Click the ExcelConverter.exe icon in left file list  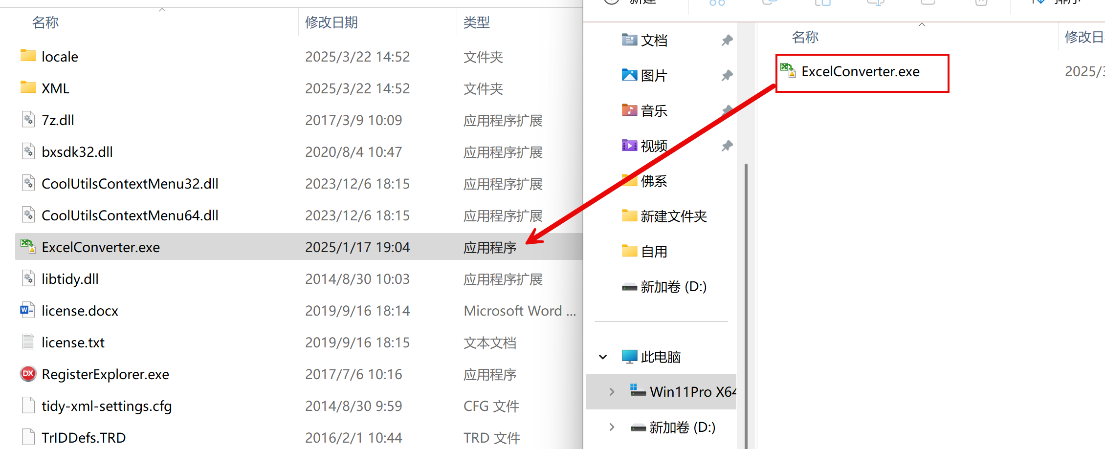pyautogui.click(x=28, y=247)
